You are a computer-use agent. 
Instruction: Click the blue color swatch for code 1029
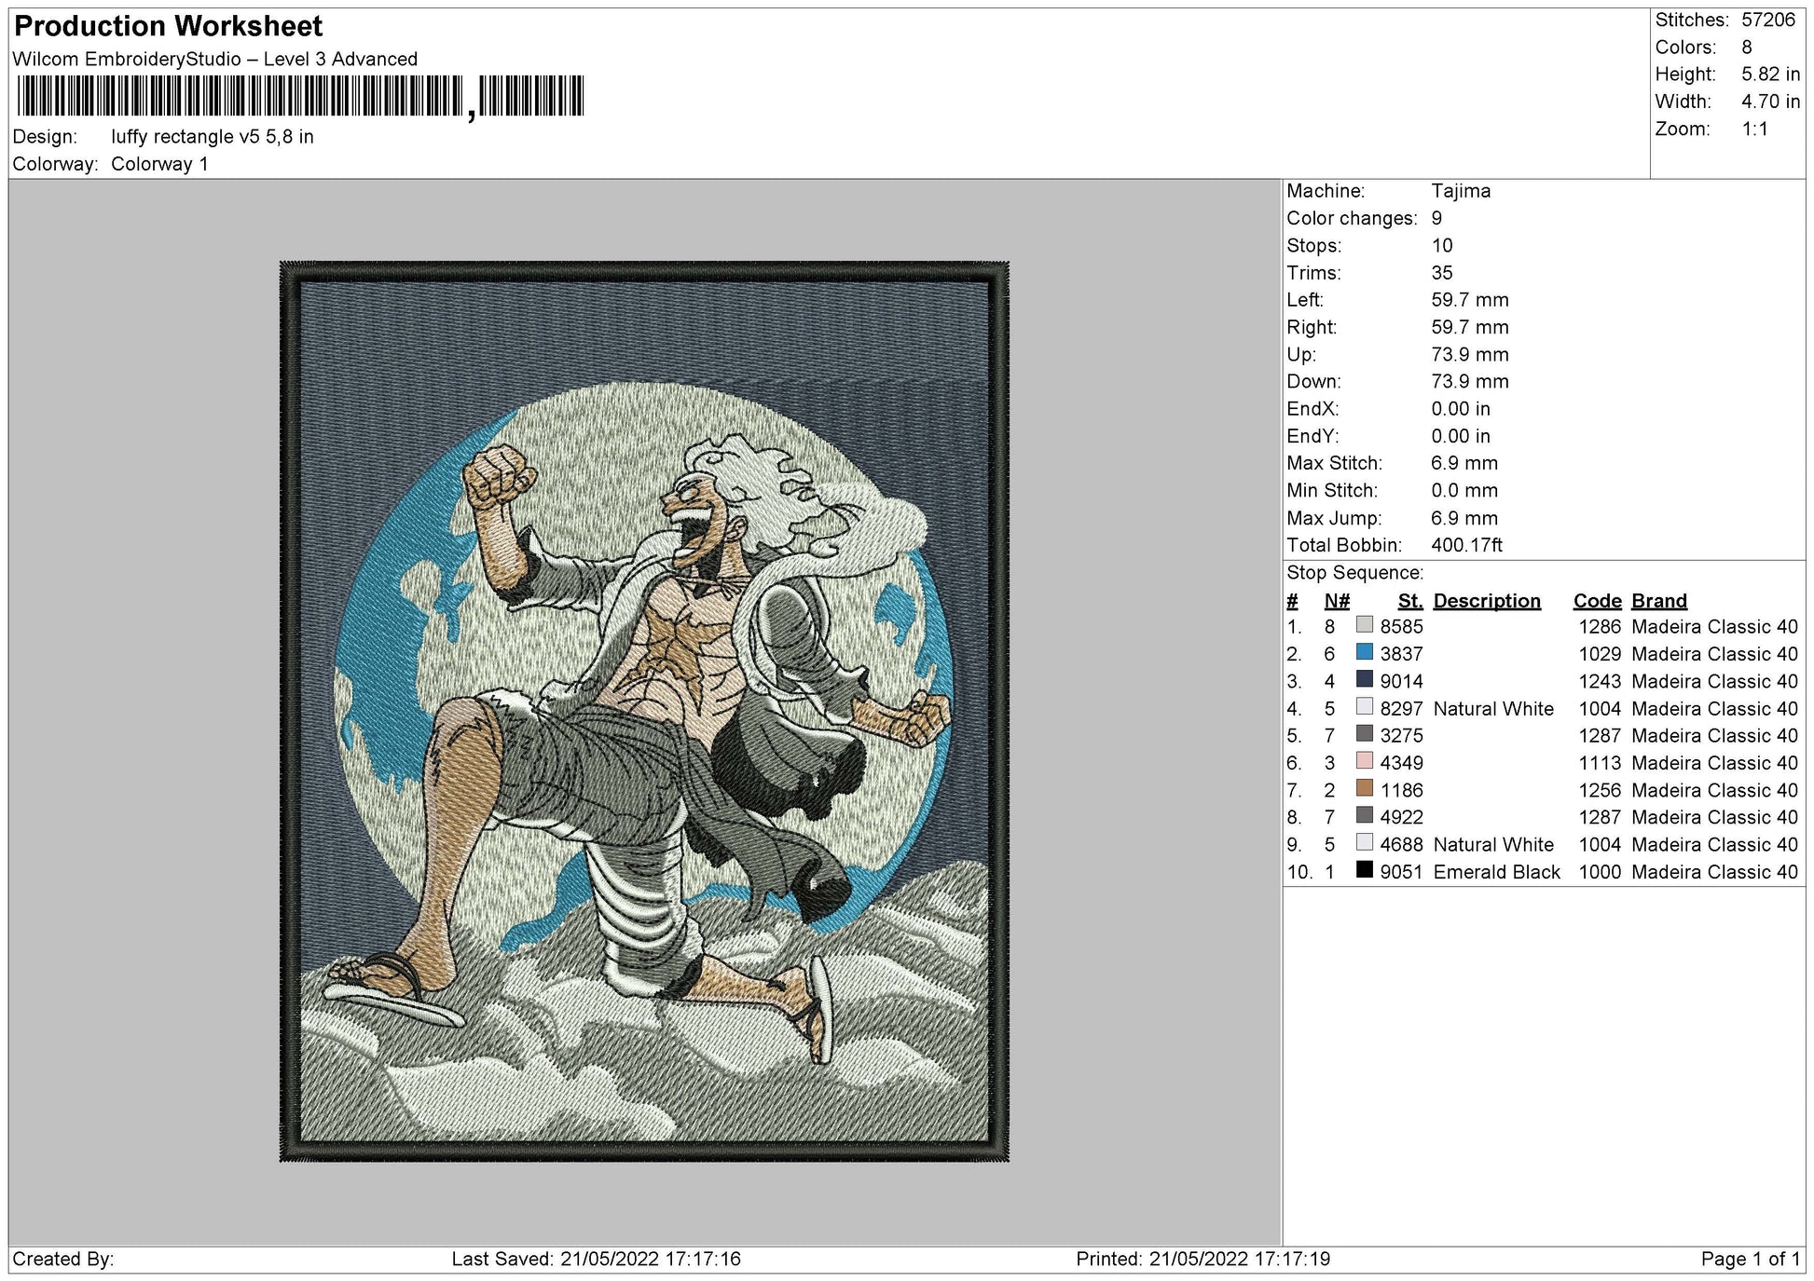click(x=1365, y=652)
